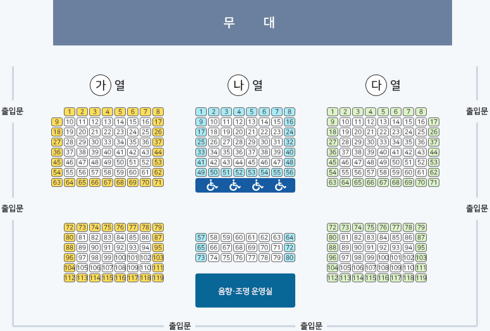Choose white seat 100 in 다열 section
The height and width of the screenshot is (331, 490).
click(x=383, y=258)
